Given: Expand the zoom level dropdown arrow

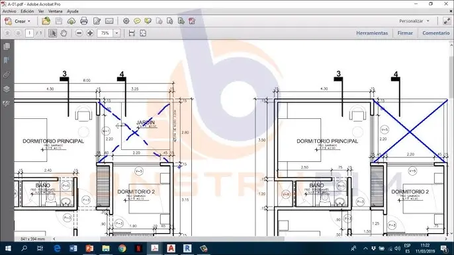Looking at the screenshot, I should pos(116,33).
